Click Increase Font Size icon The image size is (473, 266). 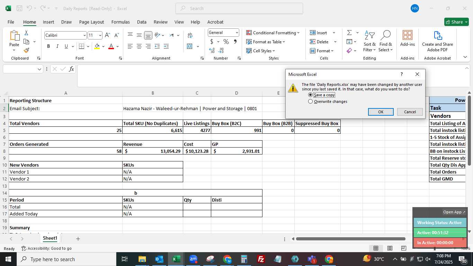pos(107,35)
